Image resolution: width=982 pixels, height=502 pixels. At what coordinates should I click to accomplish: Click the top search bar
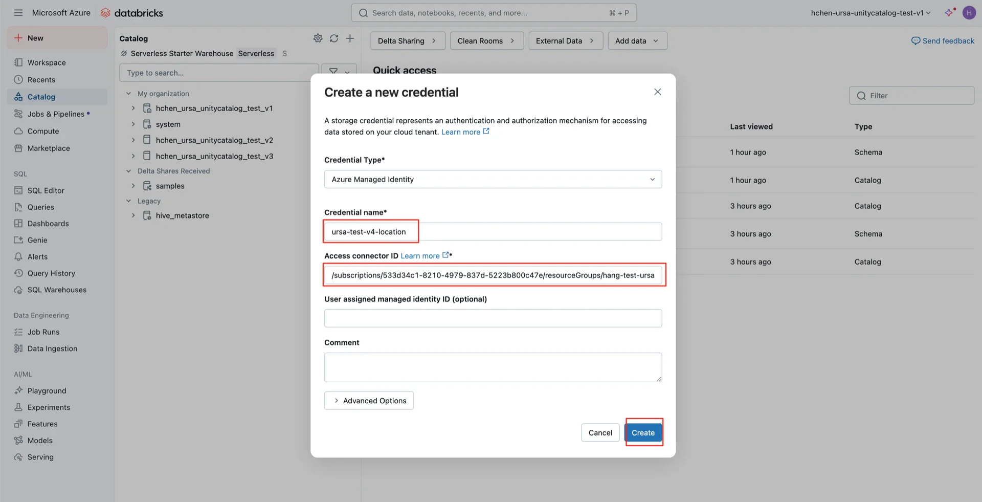[x=494, y=13]
